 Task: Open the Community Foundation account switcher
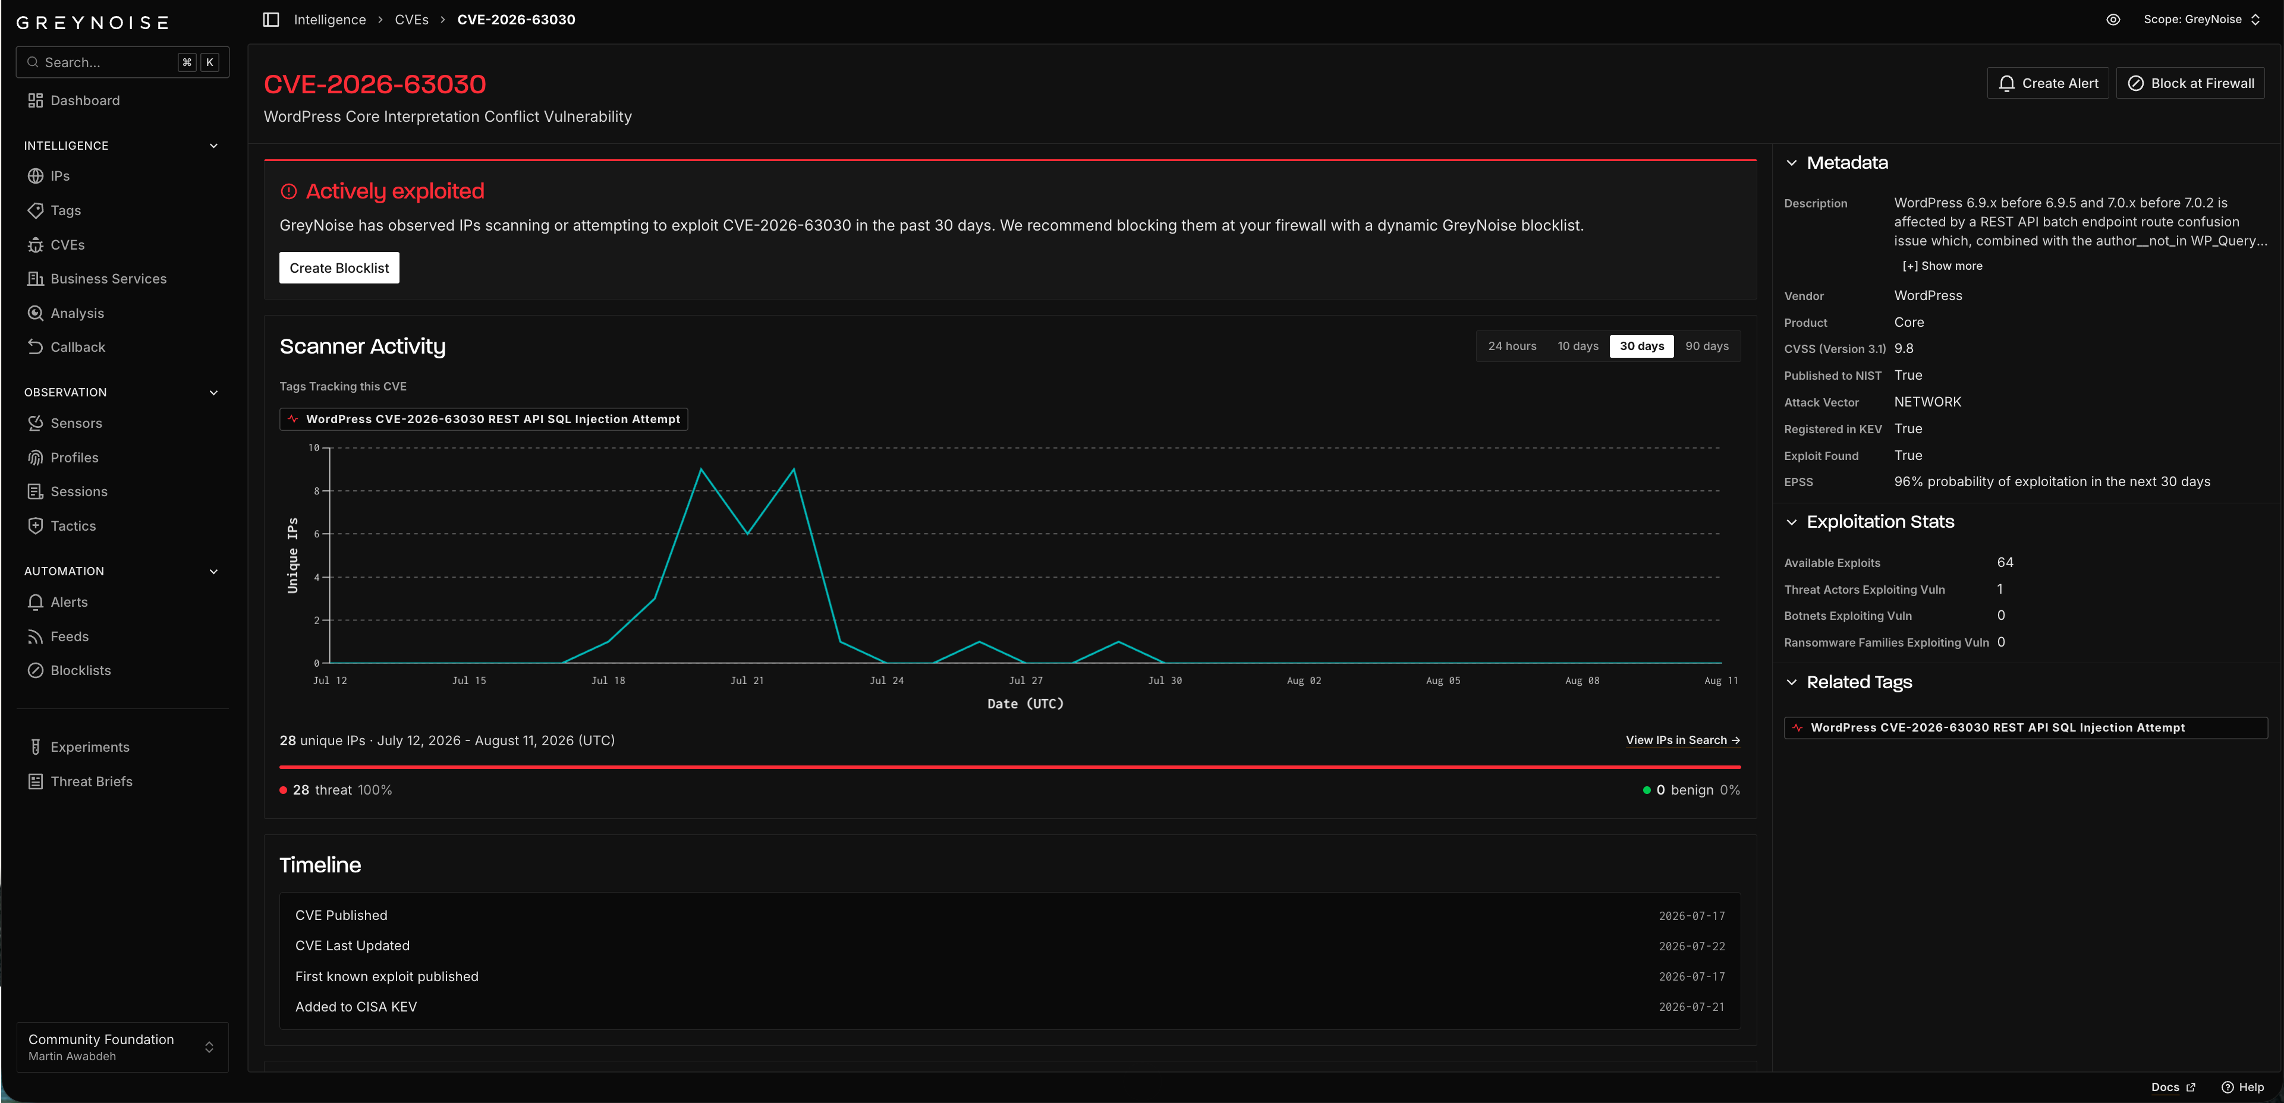pyautogui.click(x=122, y=1047)
